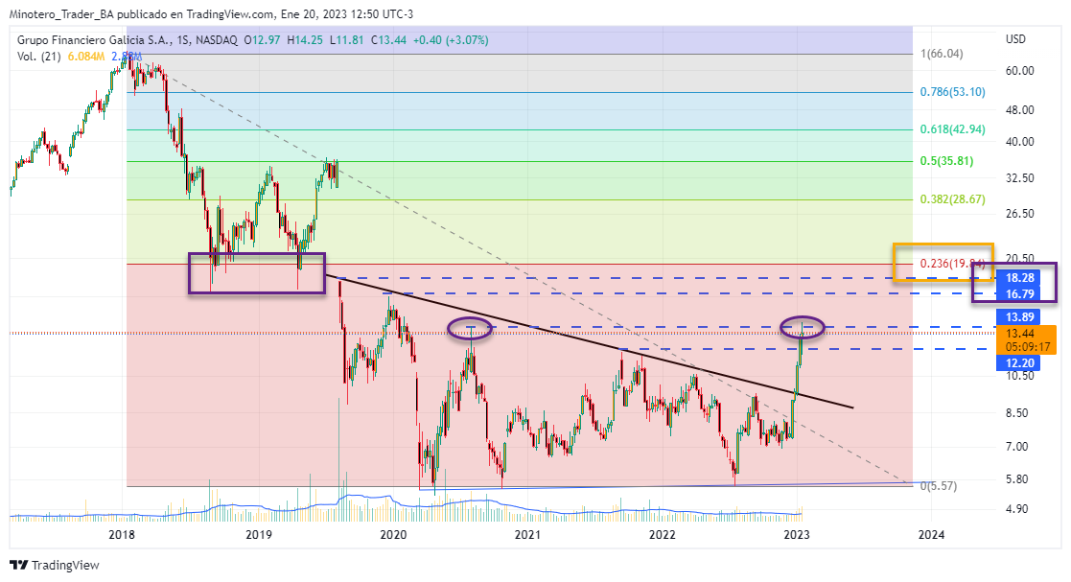This screenshot has width=1071, height=582.
Task: Click 40.00 on the price axis
Action: [1020, 142]
